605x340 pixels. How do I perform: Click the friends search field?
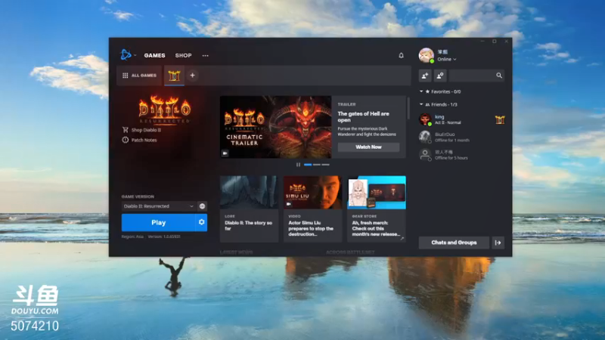pyautogui.click(x=477, y=76)
